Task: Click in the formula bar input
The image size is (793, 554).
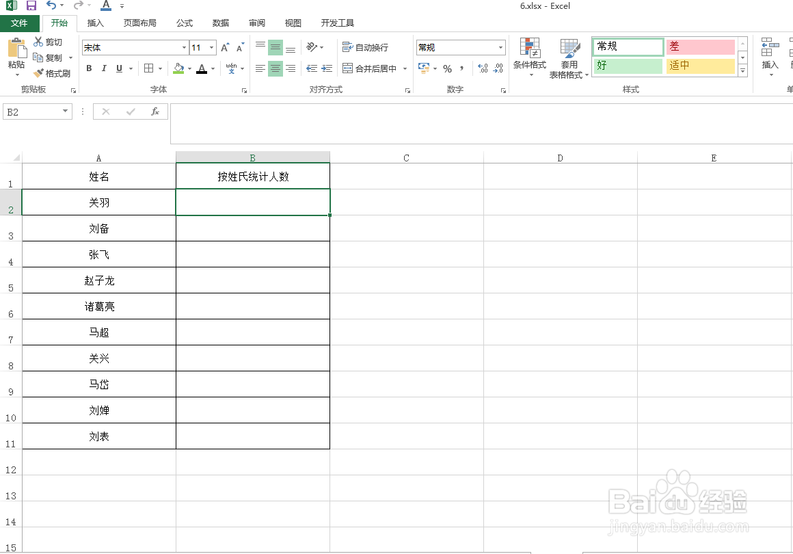Action: [x=481, y=123]
